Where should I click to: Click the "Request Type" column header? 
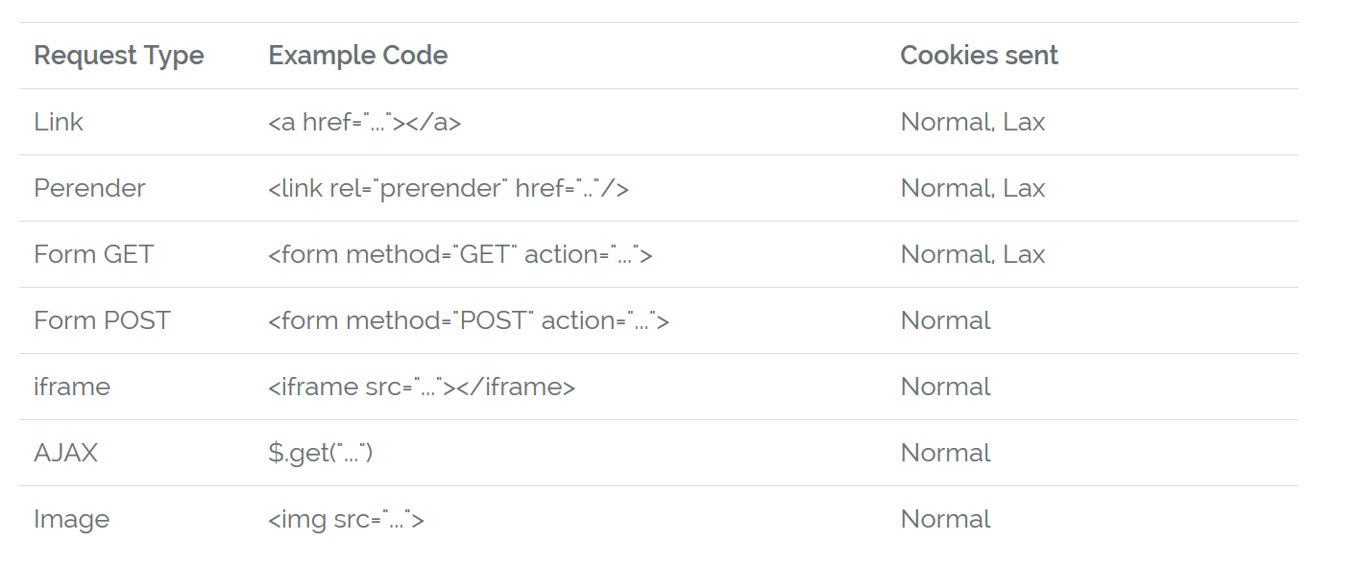click(119, 56)
